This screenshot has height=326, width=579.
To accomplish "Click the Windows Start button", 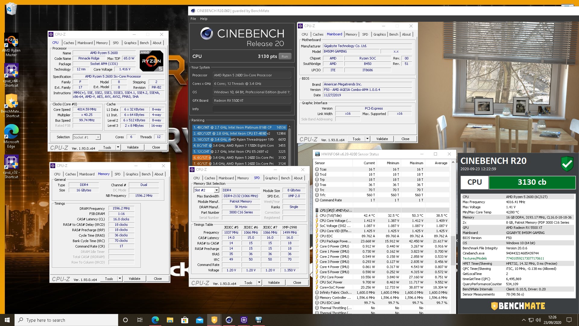I will (x=7, y=320).
